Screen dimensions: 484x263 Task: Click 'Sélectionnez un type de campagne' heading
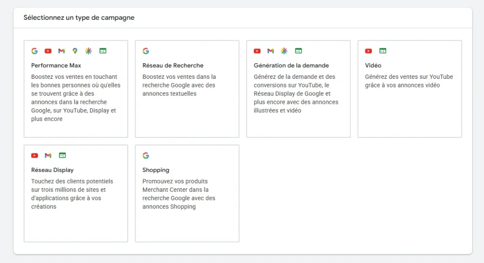click(x=79, y=17)
